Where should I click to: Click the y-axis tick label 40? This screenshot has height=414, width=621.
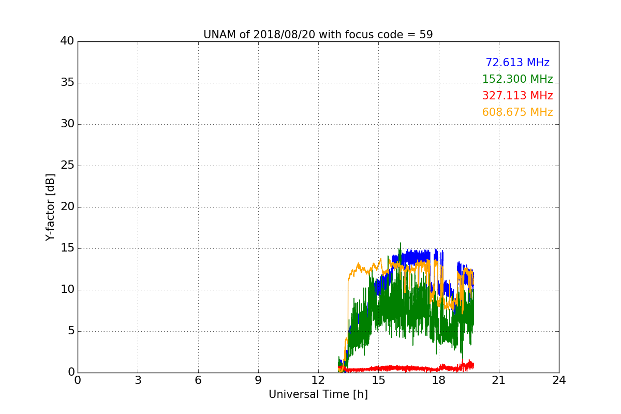coord(67,41)
